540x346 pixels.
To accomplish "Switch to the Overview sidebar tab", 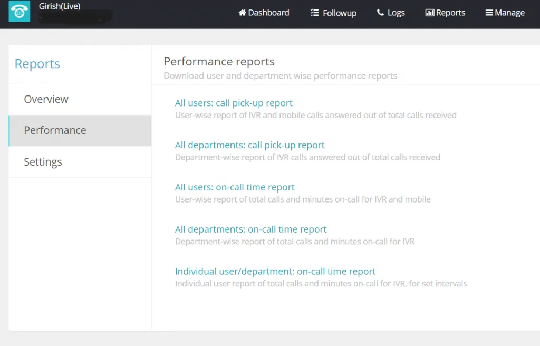I will [80, 99].
